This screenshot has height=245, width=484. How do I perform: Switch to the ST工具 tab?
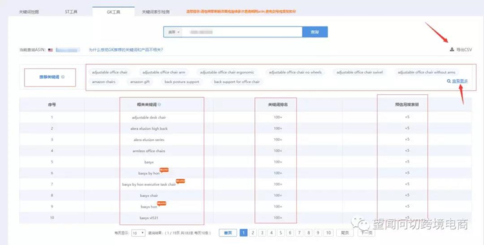point(71,12)
